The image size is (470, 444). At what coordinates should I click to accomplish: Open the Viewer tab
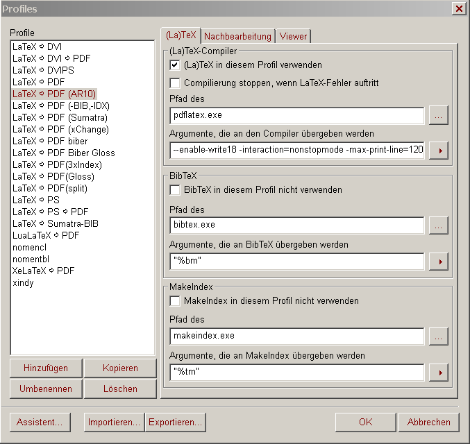293,36
